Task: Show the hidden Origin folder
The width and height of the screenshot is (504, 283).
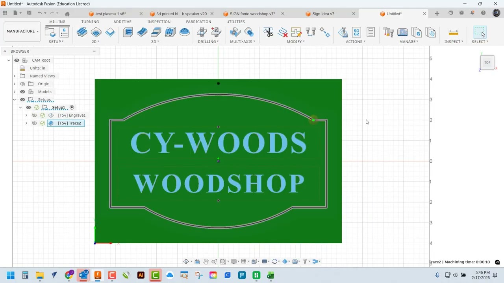Action: [x=22, y=84]
